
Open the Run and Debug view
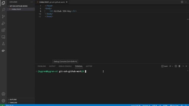(x=3, y=23)
